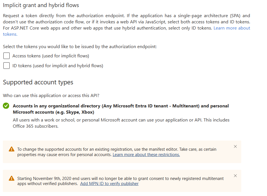
Task: Enable the ID tokens checkbox
Action: (6, 66)
